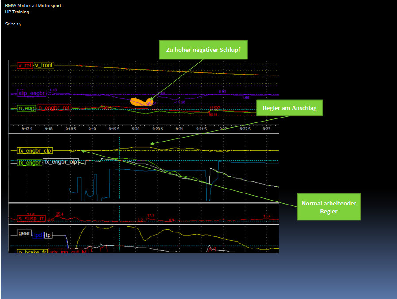Select the p_brake_fr channel label
This screenshot has height=299, width=397.
[x=32, y=252]
